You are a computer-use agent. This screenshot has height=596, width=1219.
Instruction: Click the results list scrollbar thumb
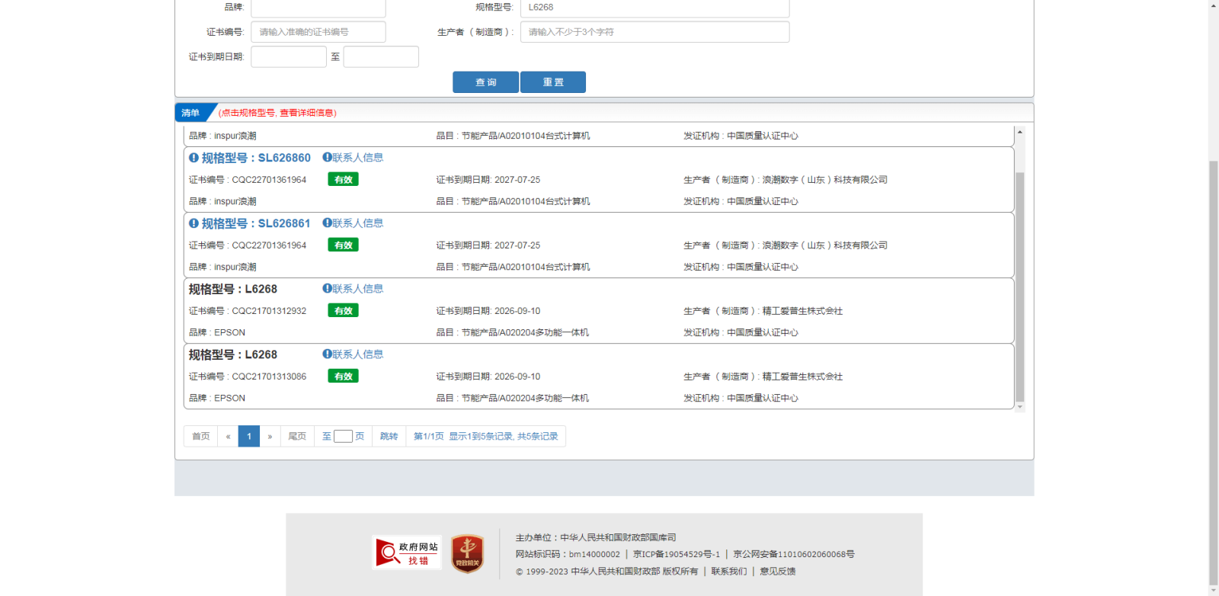point(1019,287)
